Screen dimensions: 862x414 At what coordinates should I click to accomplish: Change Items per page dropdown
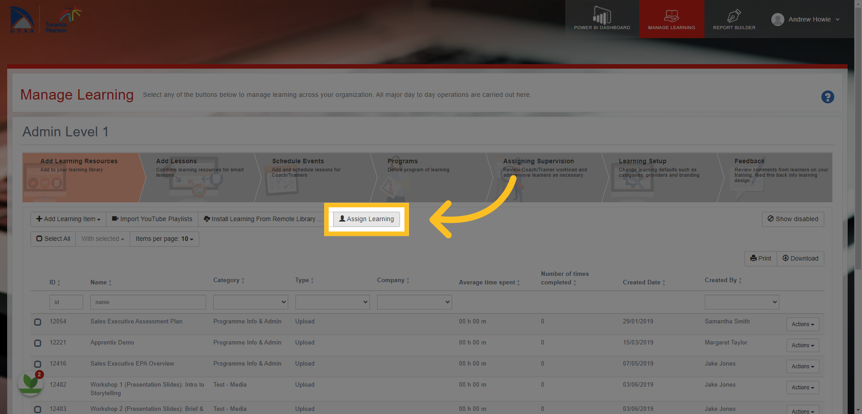(x=164, y=239)
